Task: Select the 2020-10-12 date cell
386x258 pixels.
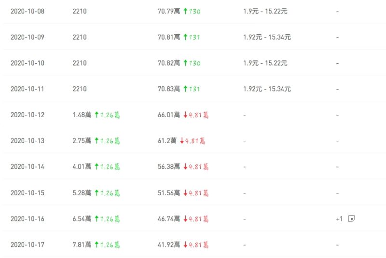Action: tap(28, 115)
